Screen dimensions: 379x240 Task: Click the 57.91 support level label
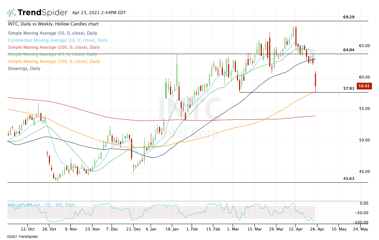(349, 88)
